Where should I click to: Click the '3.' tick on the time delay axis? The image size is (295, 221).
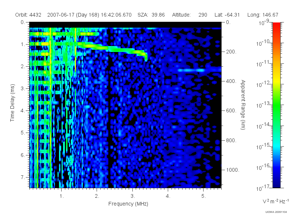(23, 88)
